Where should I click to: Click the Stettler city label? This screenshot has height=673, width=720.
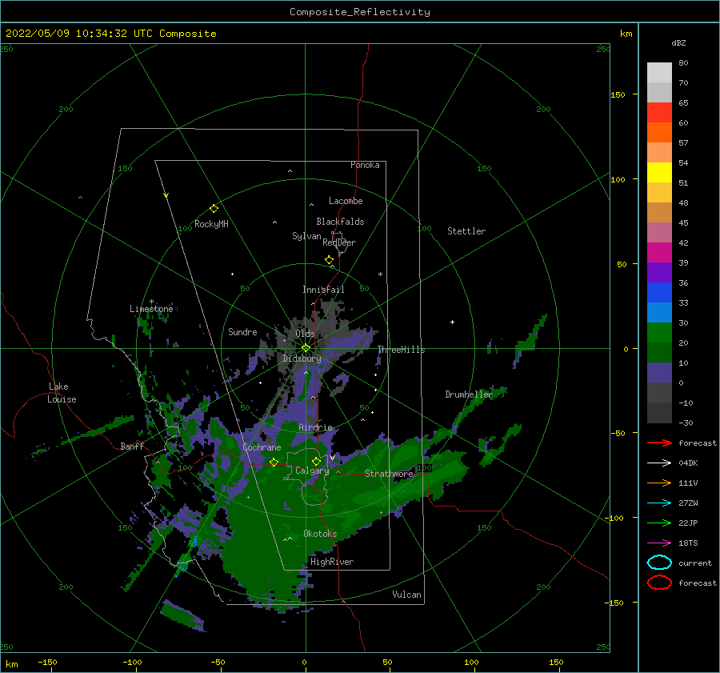[x=466, y=231]
